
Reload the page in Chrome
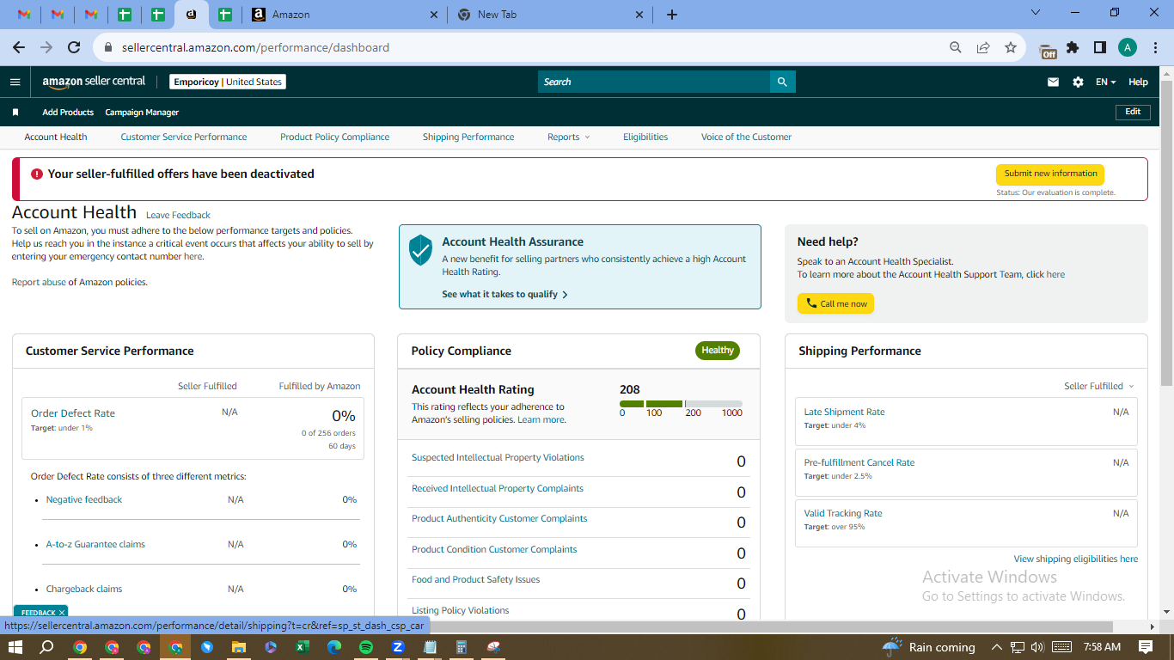[x=74, y=47]
